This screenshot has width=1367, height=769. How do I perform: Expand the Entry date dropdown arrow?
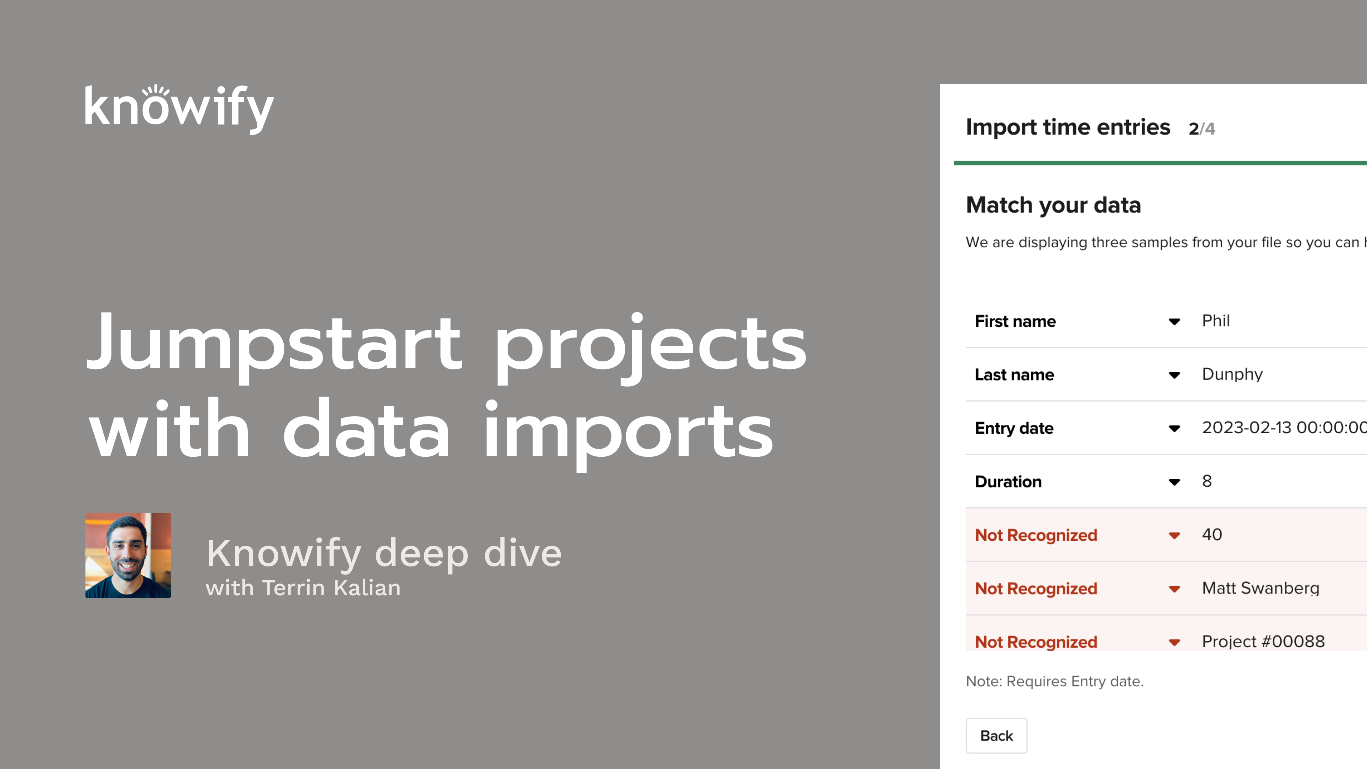click(x=1174, y=428)
